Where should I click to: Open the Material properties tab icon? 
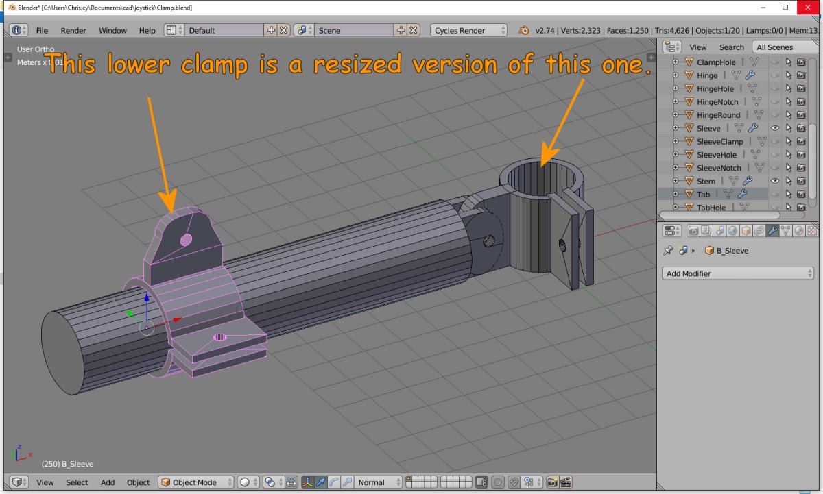pos(799,231)
